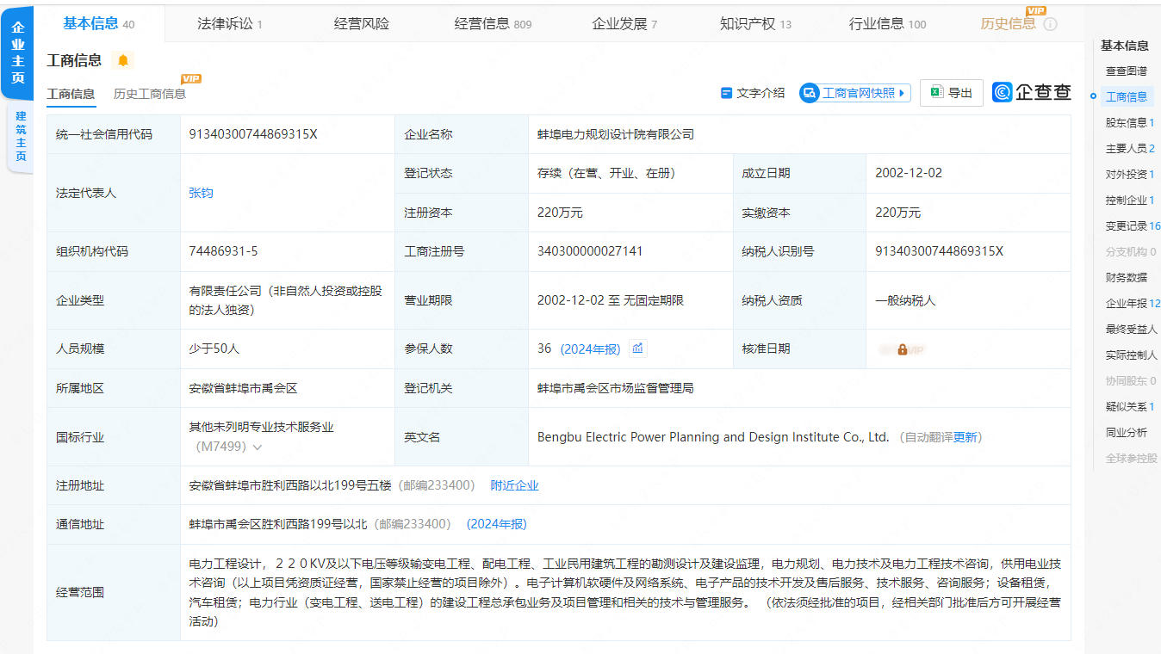Switch to 历史工商信息 sub-tab
The height and width of the screenshot is (654, 1161).
coord(150,94)
